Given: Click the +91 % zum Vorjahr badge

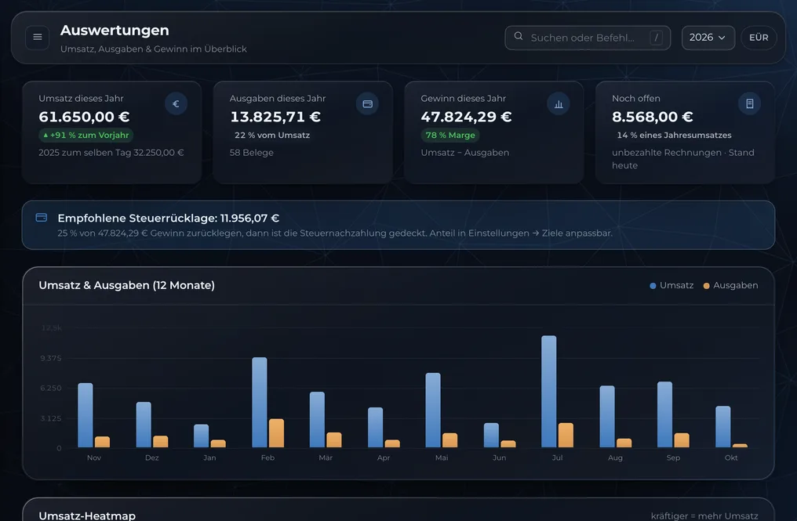Looking at the screenshot, I should coord(86,135).
